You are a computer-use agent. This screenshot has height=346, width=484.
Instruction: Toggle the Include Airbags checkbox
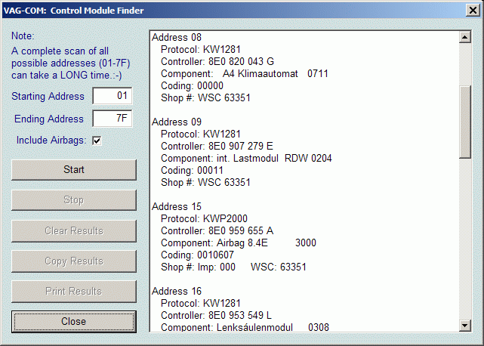coord(97,140)
